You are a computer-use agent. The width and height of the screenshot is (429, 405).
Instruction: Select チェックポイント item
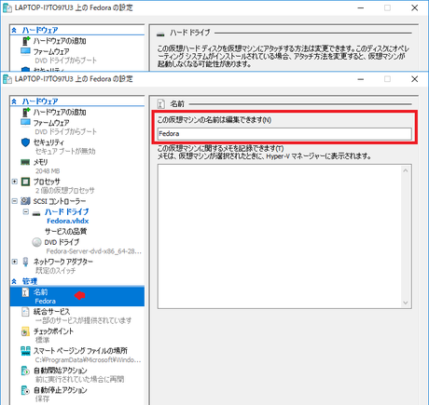point(53,331)
